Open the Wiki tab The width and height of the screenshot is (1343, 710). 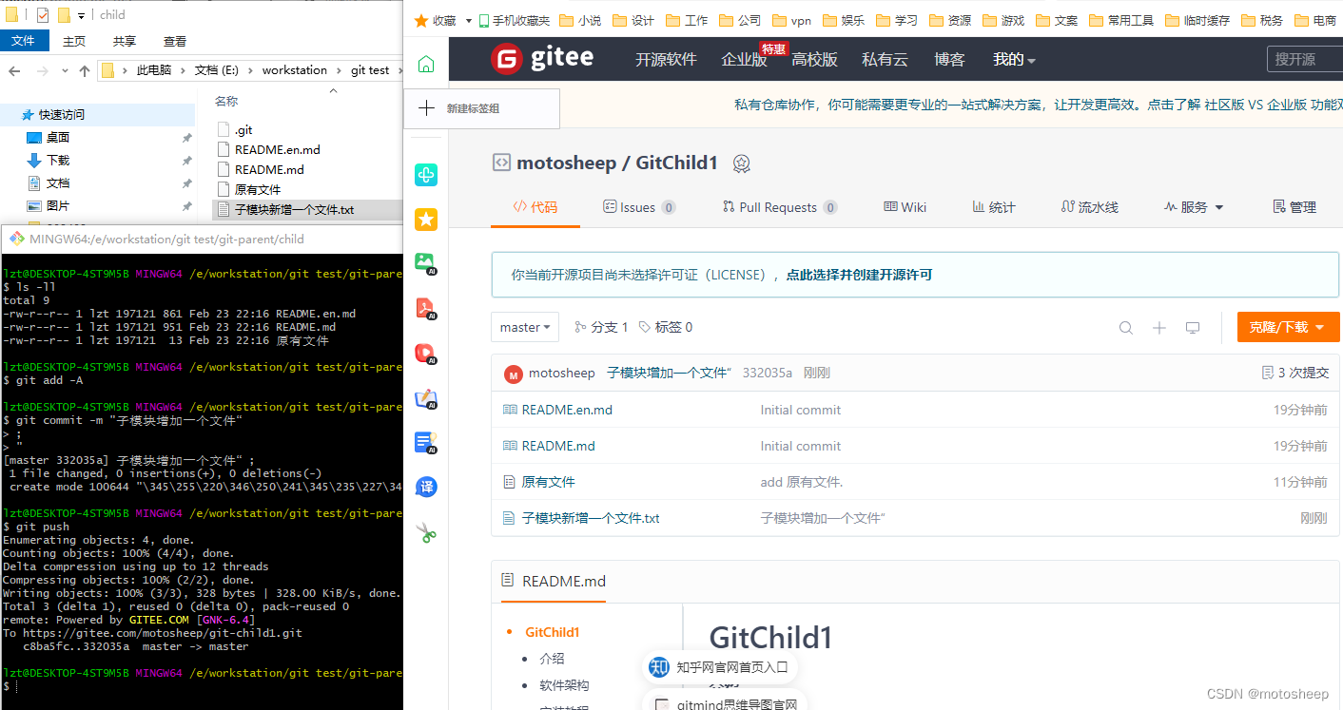(905, 207)
